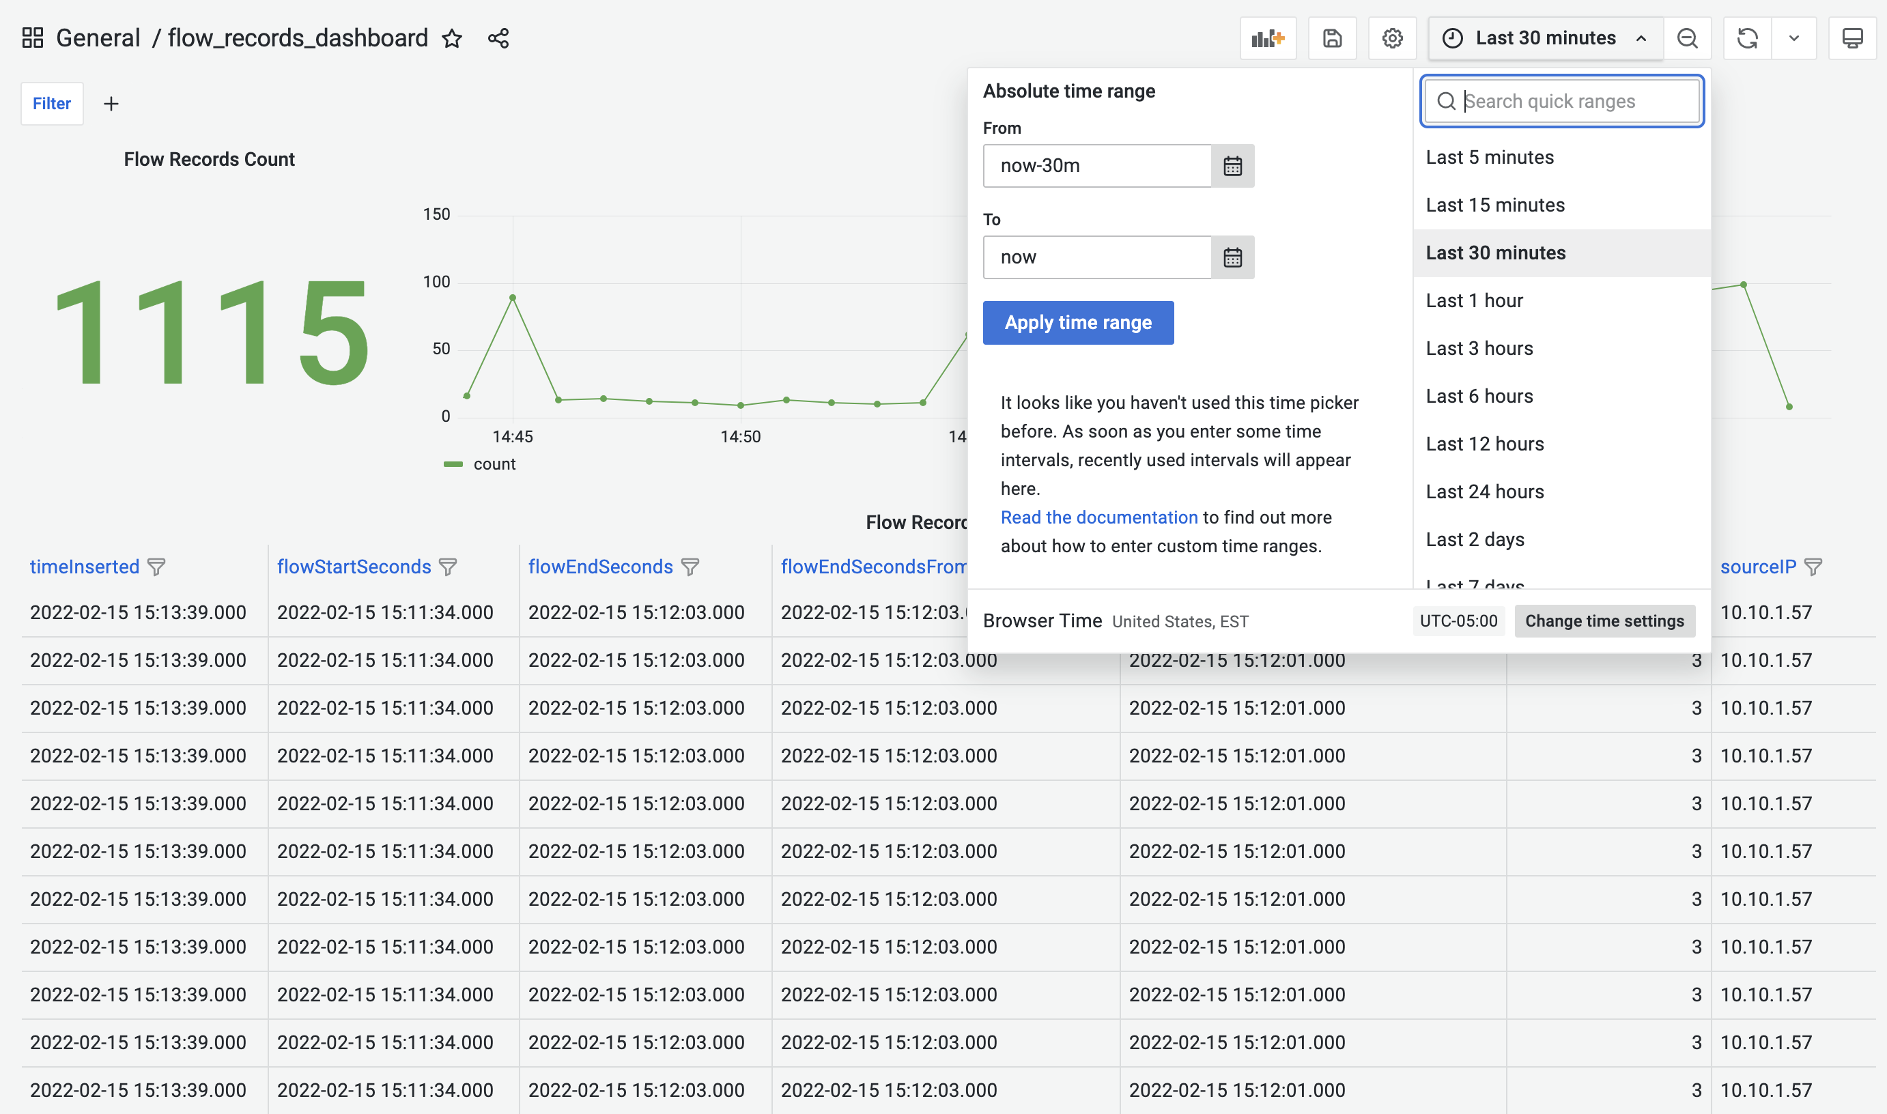Click the dashboard share icon

[498, 37]
